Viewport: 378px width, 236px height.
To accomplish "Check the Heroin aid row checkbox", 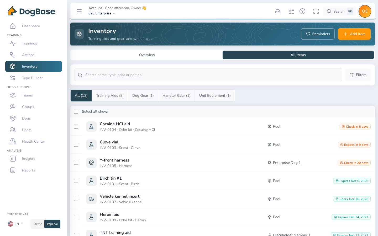I will (x=76, y=217).
